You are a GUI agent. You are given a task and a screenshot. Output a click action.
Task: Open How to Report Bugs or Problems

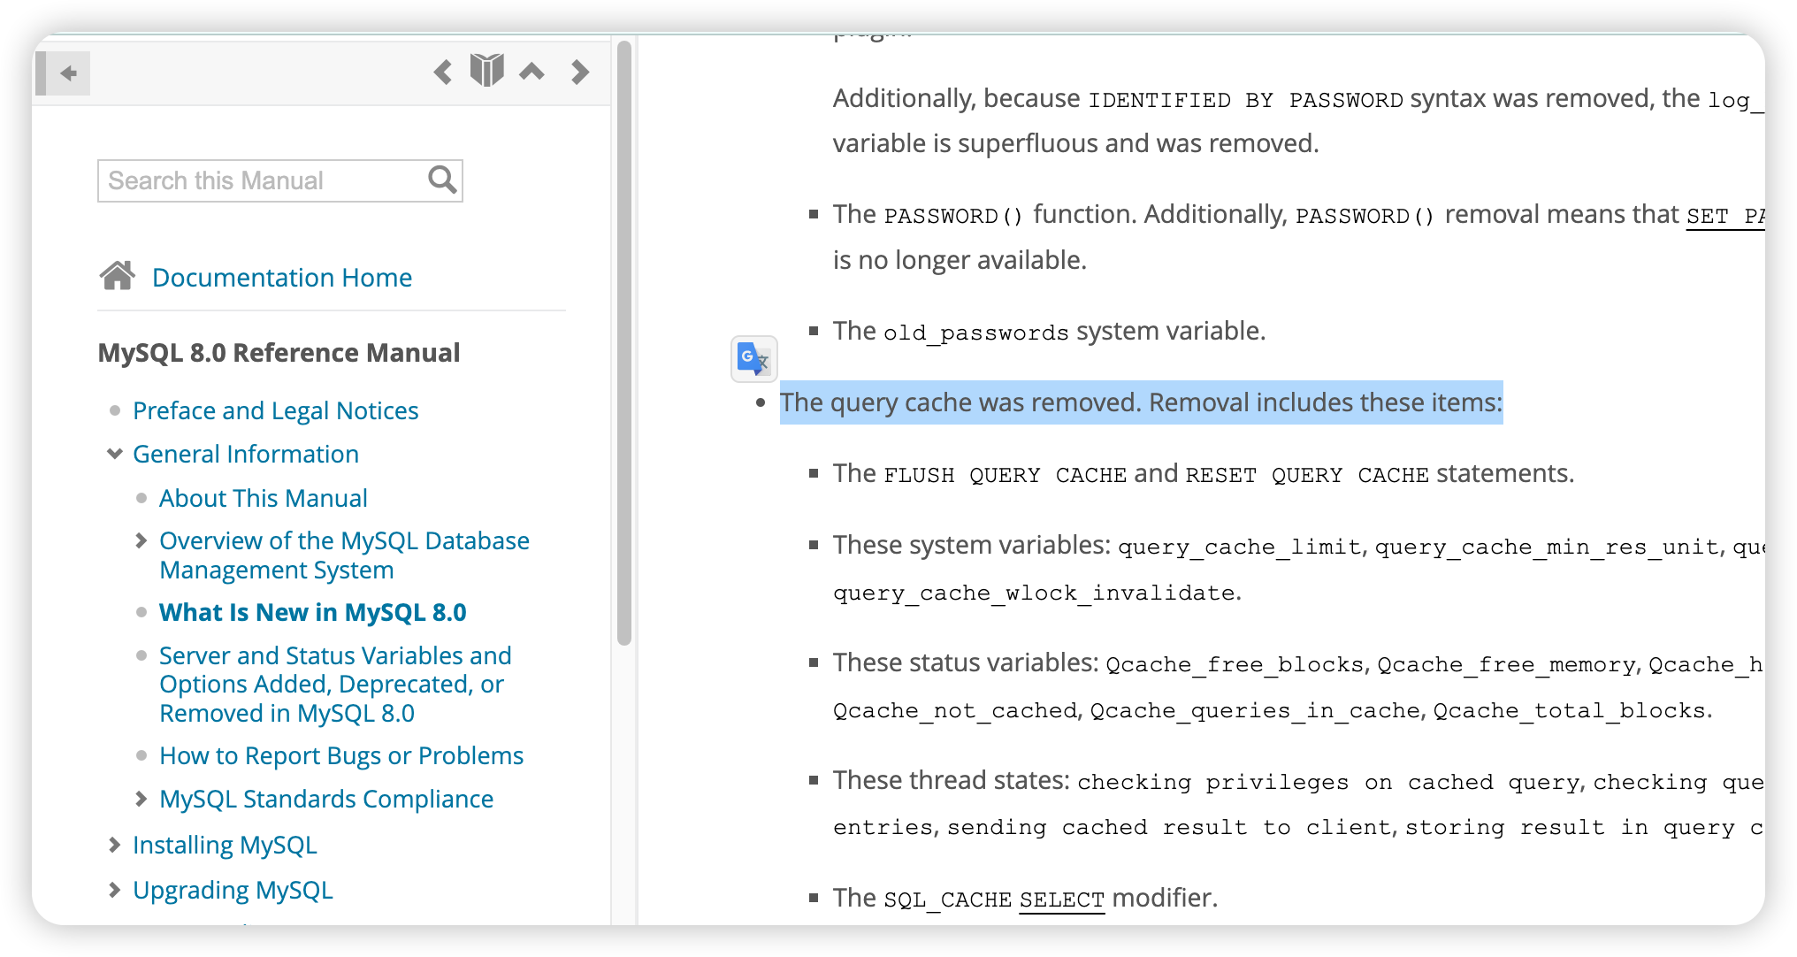[x=341, y=755]
